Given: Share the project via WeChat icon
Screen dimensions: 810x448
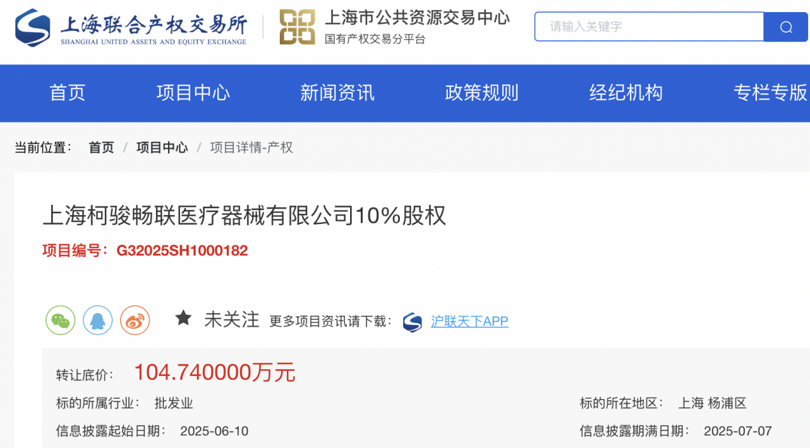Looking at the screenshot, I should click(x=61, y=320).
